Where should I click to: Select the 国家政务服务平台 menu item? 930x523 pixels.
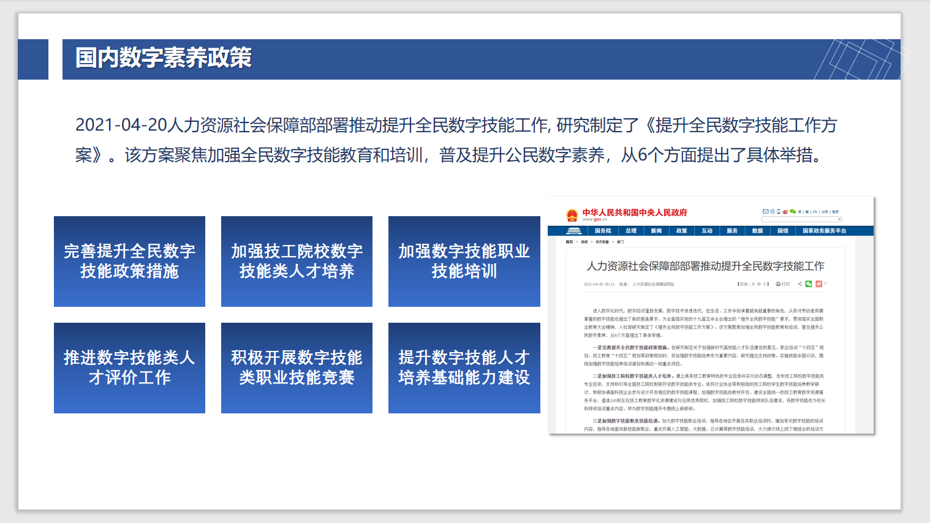coord(824,231)
